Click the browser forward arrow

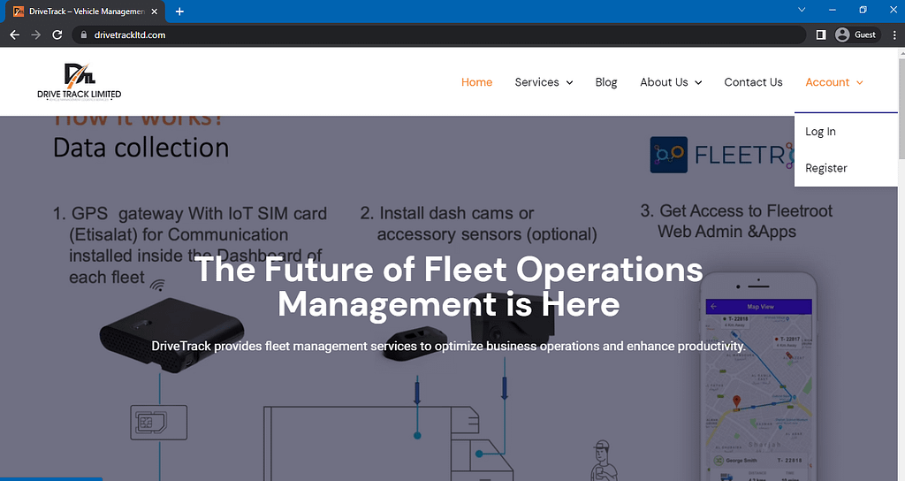coord(35,34)
